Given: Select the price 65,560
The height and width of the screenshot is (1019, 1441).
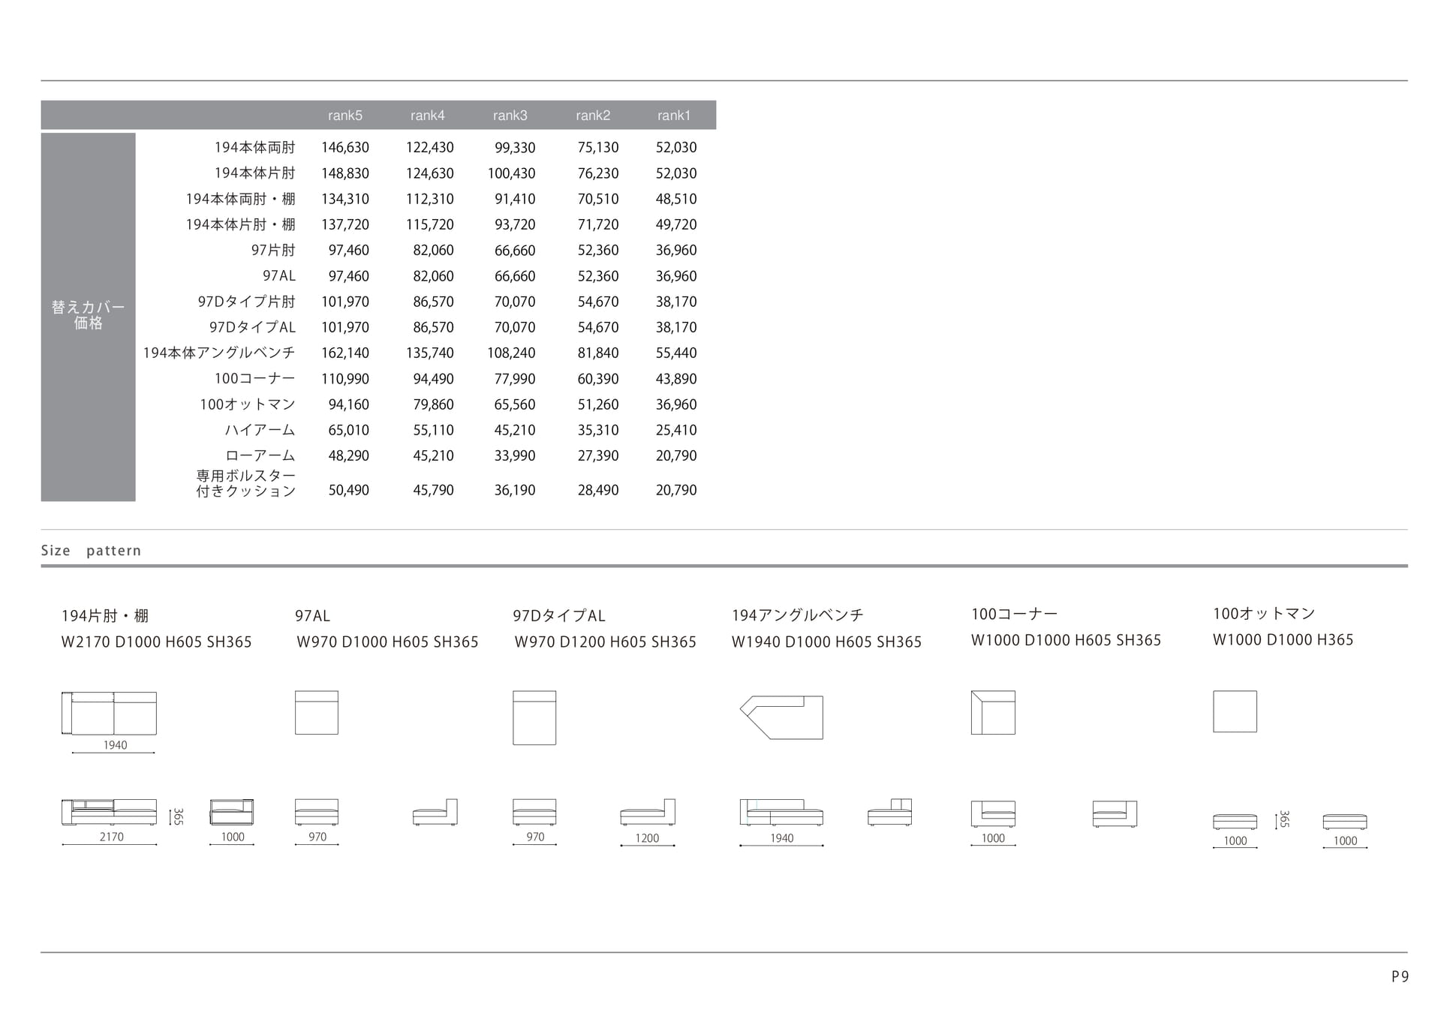Looking at the screenshot, I should [515, 404].
